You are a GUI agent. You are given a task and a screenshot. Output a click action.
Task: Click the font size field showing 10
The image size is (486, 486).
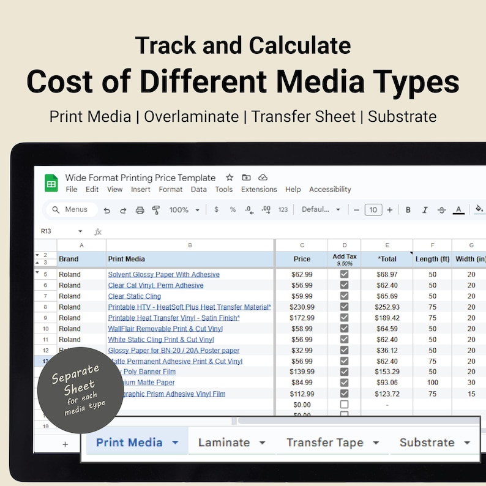point(373,210)
